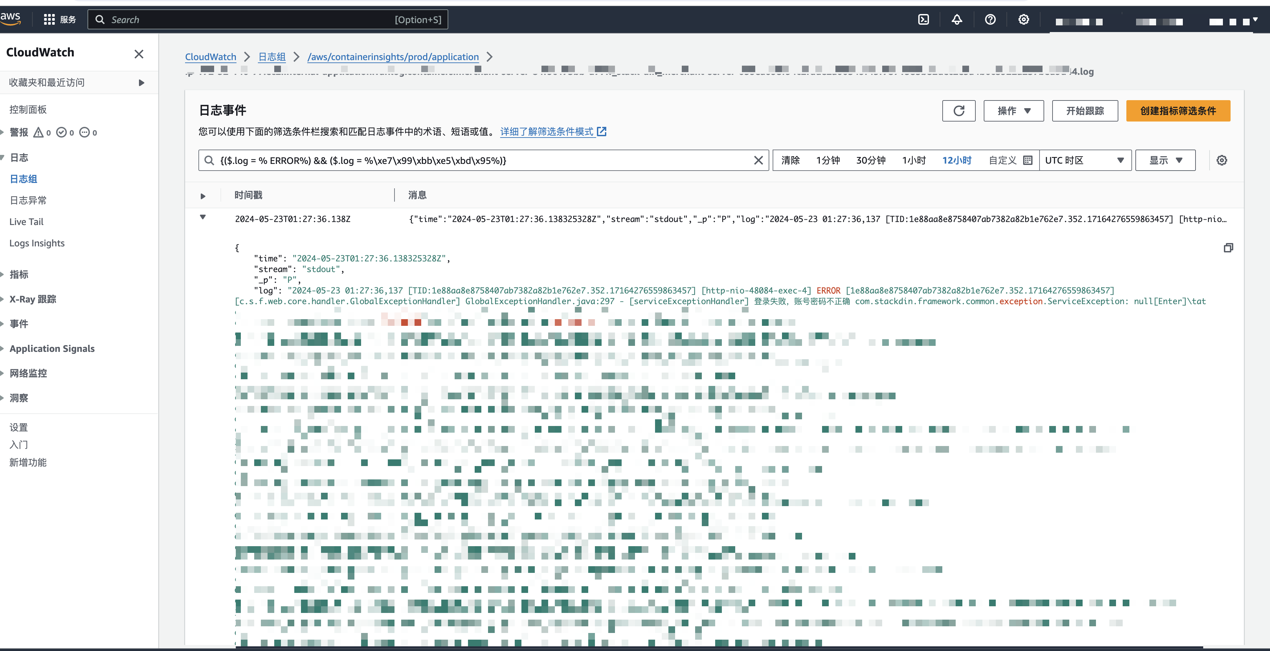Expand the 警报 alarms section
This screenshot has height=651, width=1270.
(x=2, y=132)
